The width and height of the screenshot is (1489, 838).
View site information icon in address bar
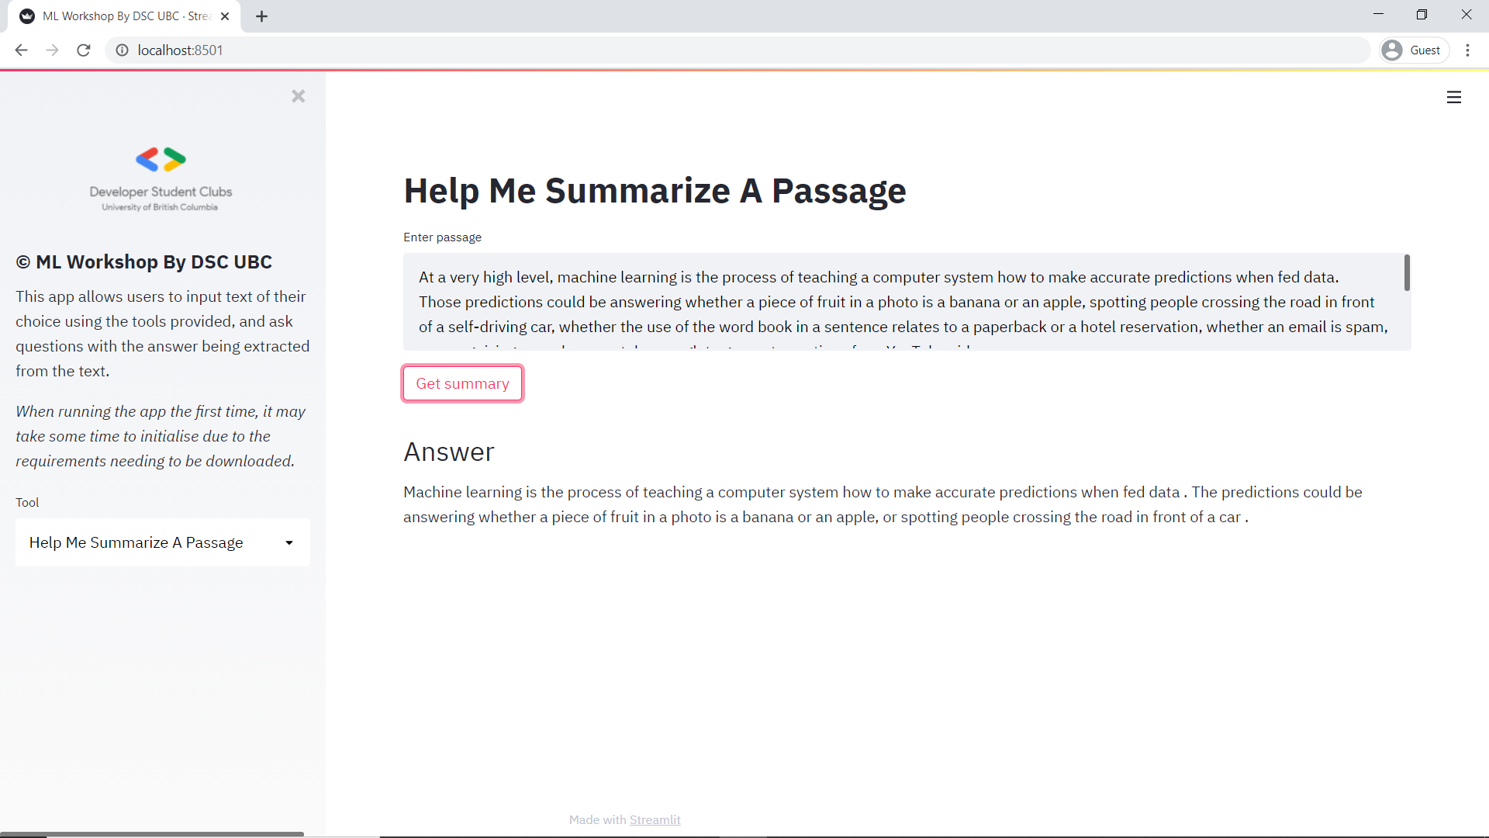122,50
